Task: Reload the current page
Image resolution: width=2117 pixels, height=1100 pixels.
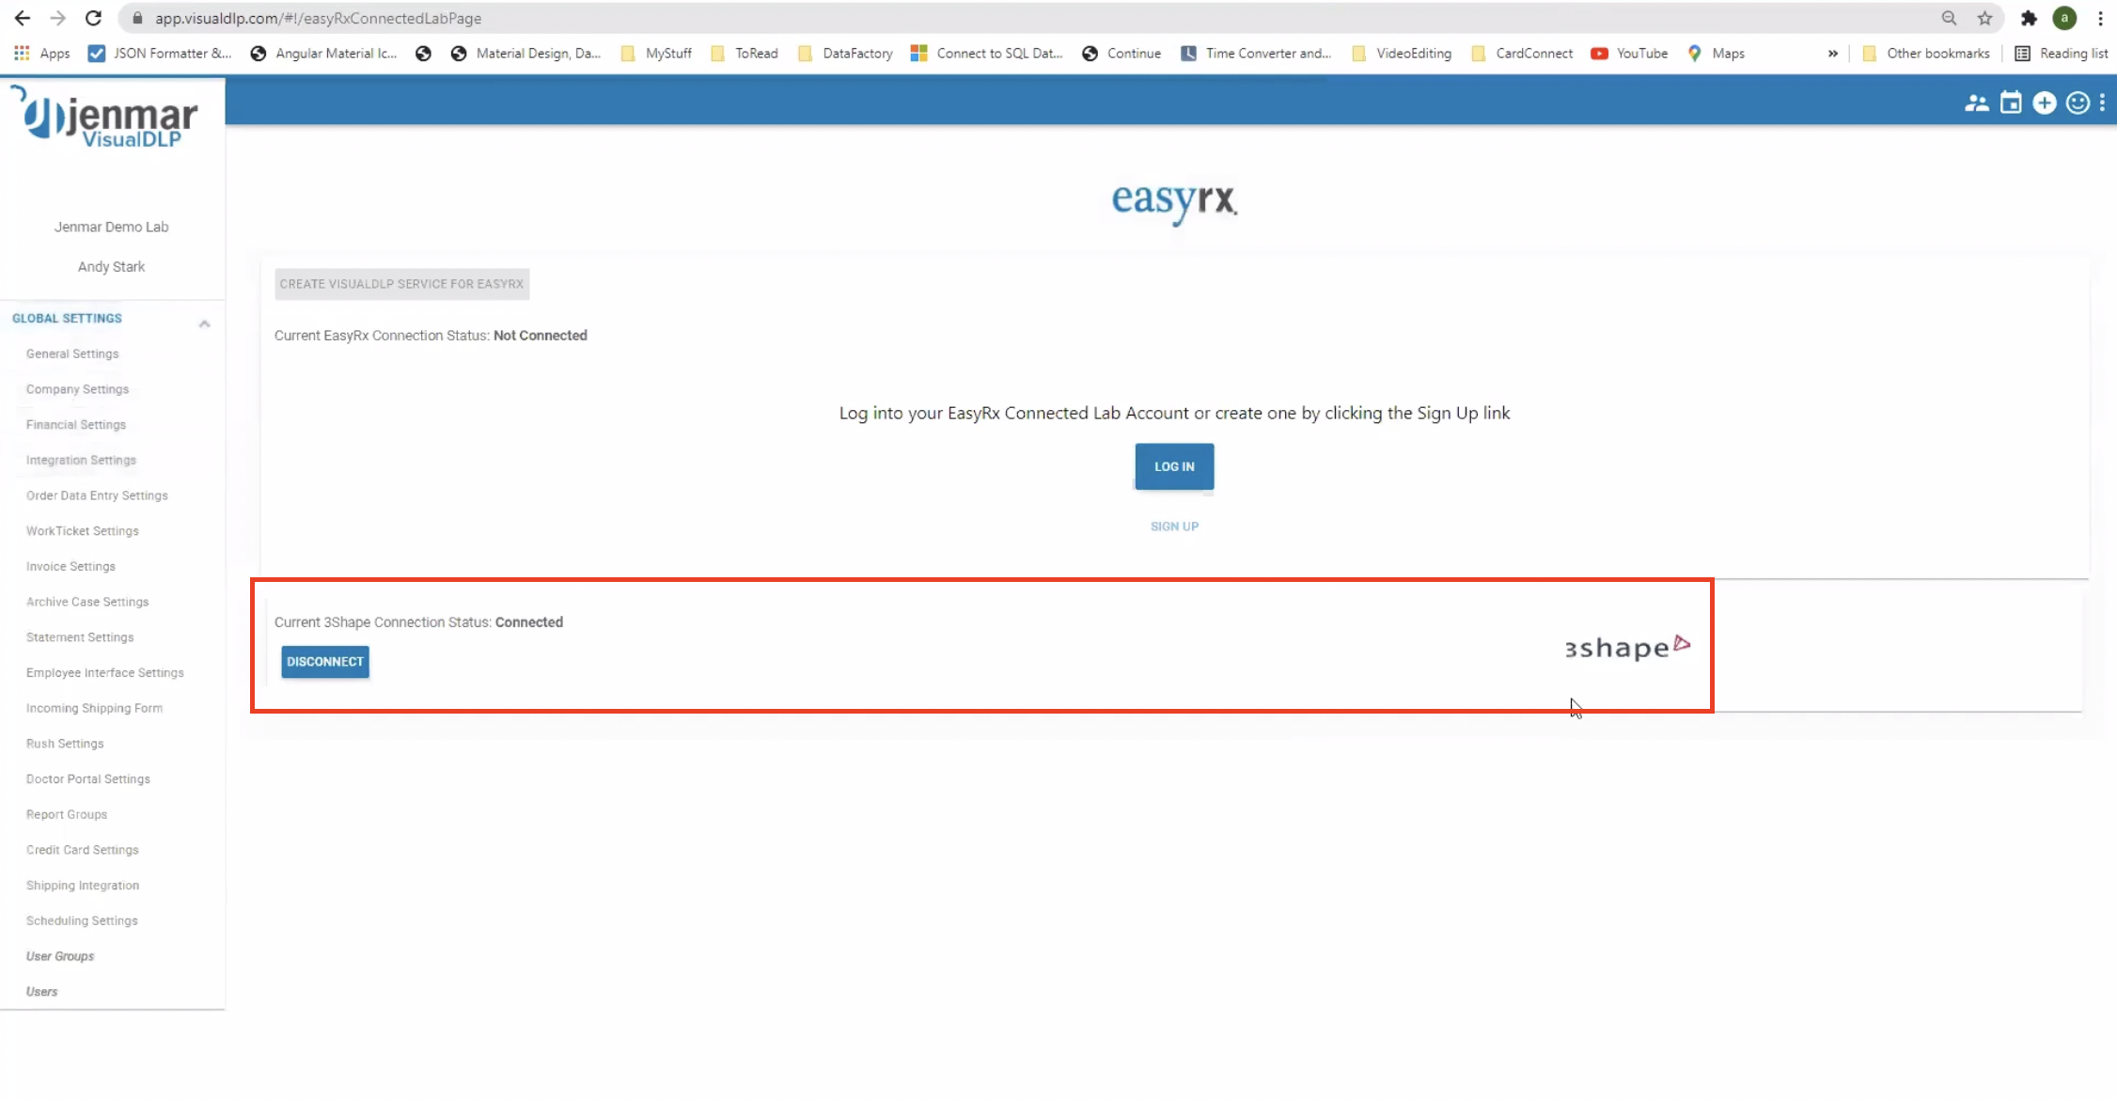Action: coord(93,18)
